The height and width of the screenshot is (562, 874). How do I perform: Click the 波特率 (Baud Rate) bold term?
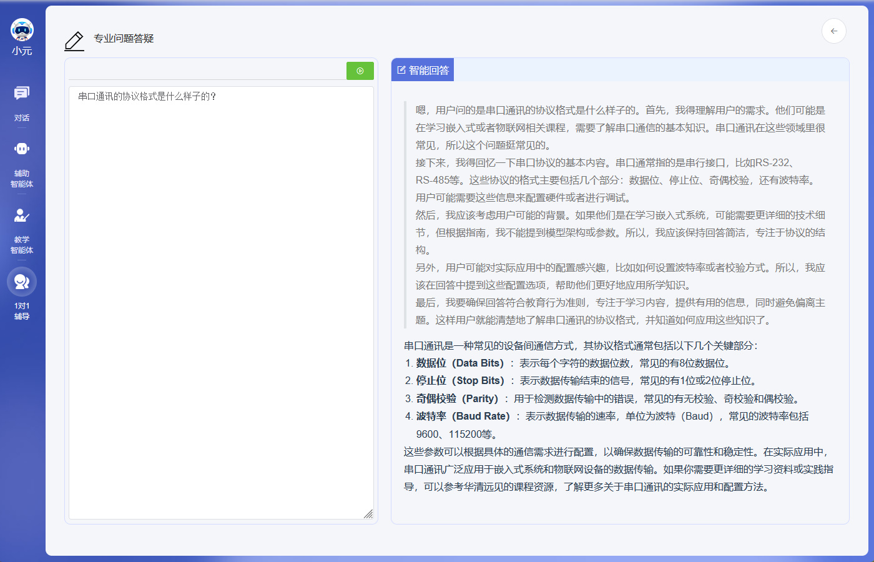[463, 416]
